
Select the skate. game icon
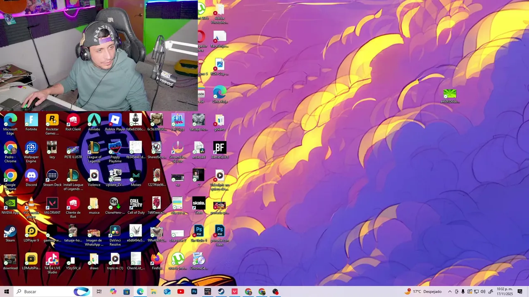(199, 205)
